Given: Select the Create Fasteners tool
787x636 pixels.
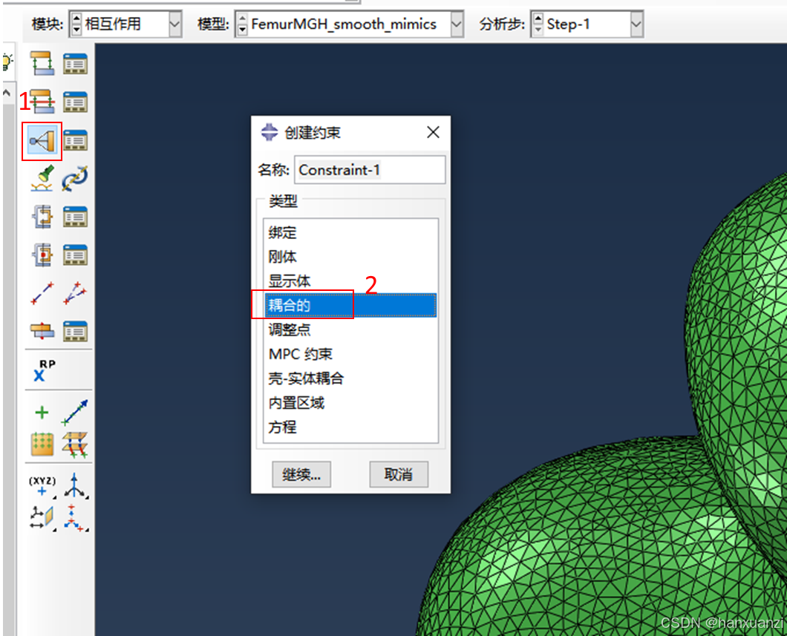Looking at the screenshot, I should coord(42,331).
